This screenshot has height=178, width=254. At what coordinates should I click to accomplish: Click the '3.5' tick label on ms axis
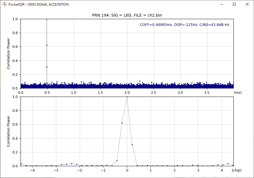pyautogui.click(x=207, y=92)
